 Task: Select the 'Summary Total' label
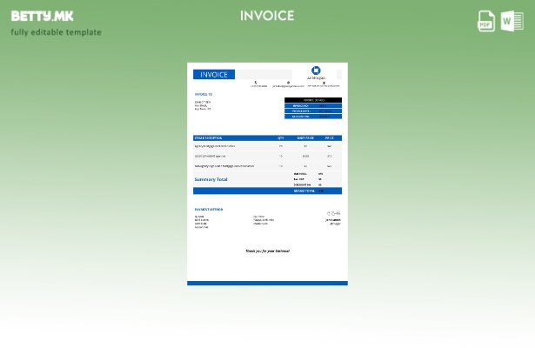[x=211, y=179]
